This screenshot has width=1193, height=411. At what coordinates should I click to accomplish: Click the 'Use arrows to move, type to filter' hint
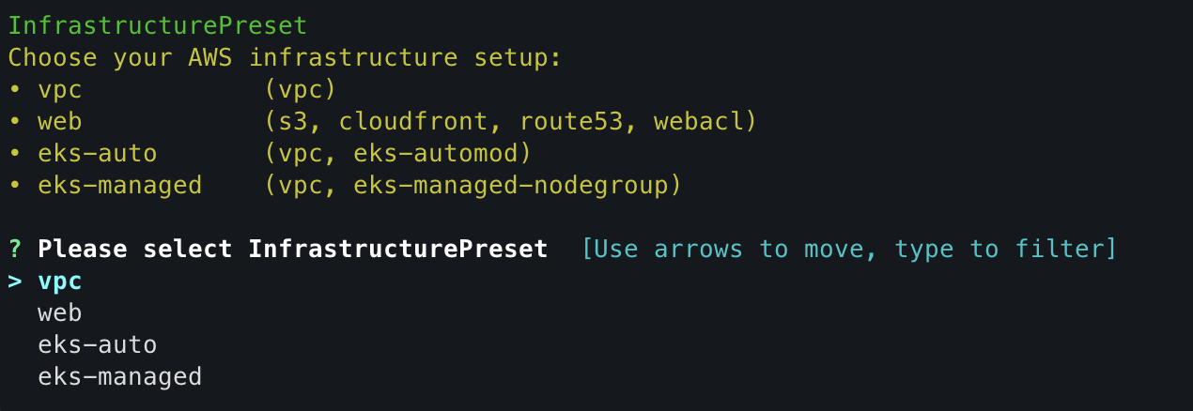coord(849,249)
